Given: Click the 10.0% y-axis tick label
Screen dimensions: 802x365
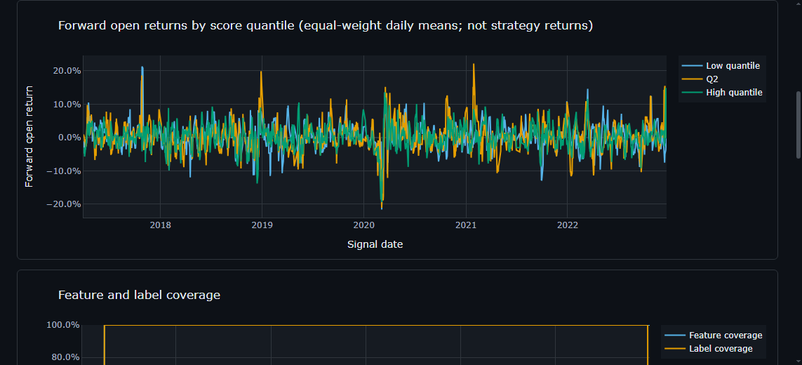Looking at the screenshot, I should (x=67, y=104).
